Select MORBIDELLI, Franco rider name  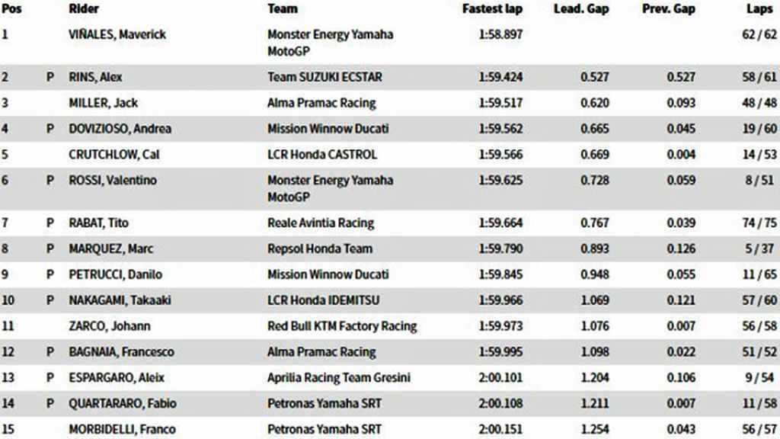tap(122, 430)
